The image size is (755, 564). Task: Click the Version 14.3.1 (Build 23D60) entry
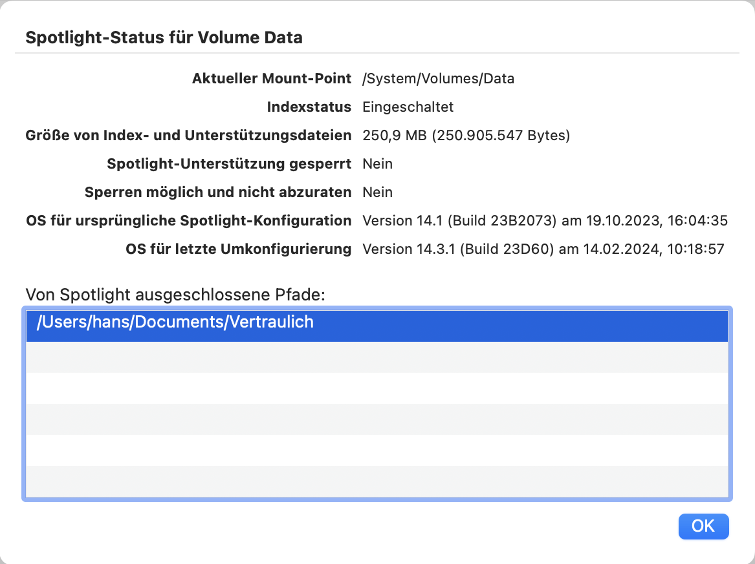tap(543, 249)
